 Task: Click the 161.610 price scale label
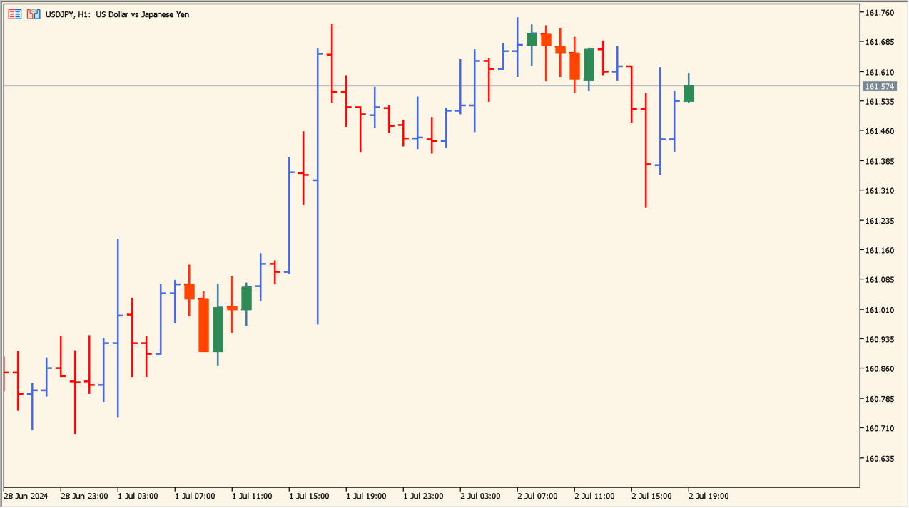pyautogui.click(x=879, y=73)
